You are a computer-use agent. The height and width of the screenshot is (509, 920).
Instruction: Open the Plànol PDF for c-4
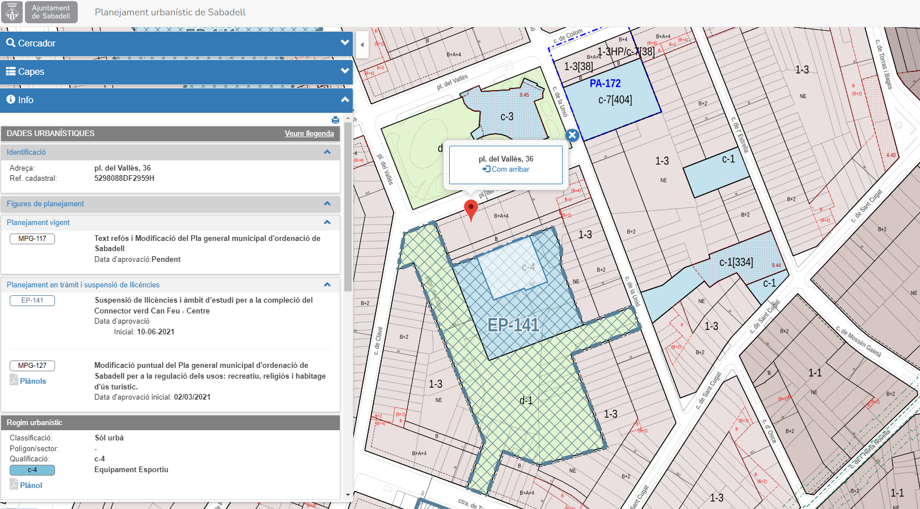click(x=14, y=485)
